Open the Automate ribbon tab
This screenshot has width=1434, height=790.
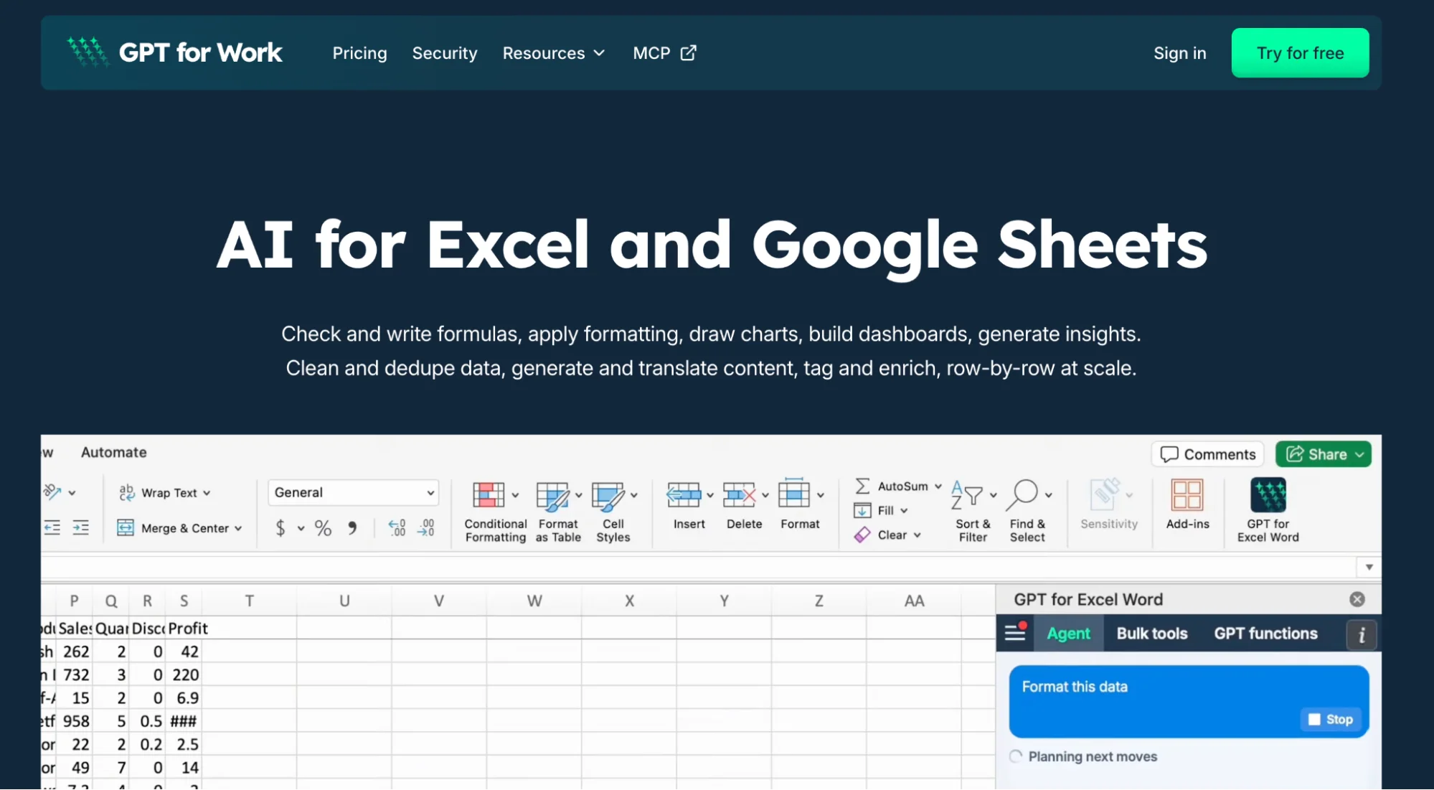point(113,452)
